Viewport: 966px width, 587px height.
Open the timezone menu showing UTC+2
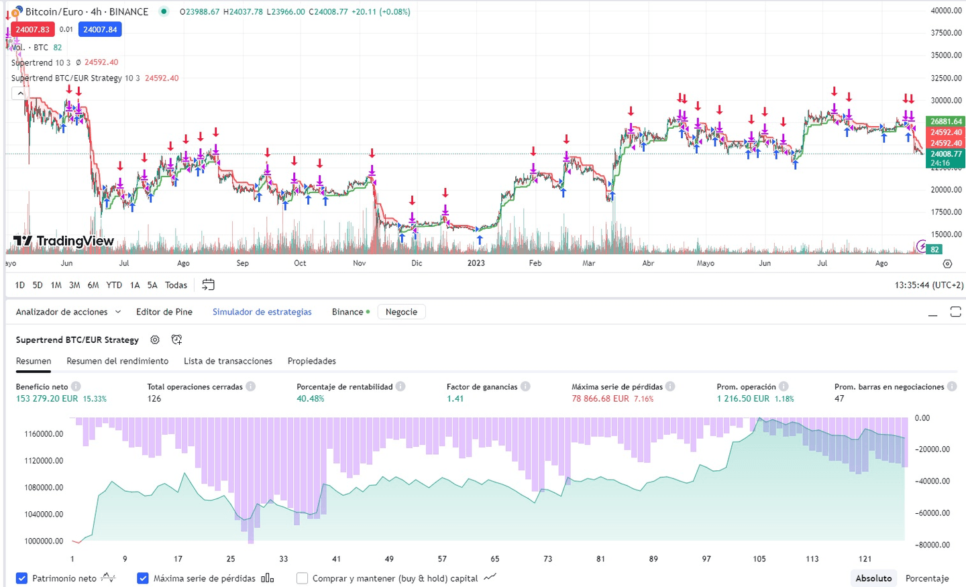click(928, 285)
